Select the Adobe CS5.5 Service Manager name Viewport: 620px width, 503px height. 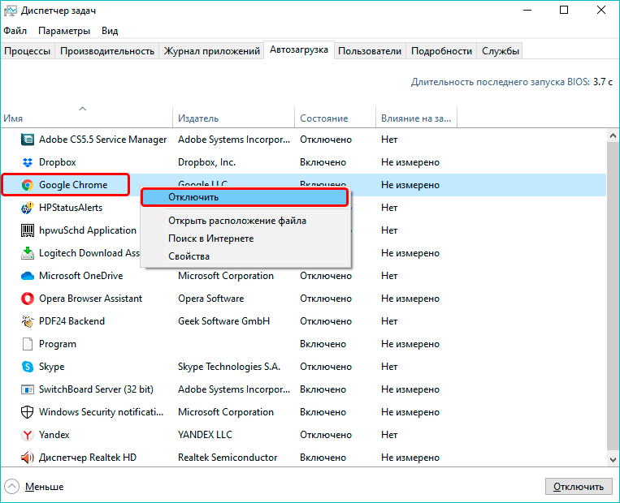[103, 140]
